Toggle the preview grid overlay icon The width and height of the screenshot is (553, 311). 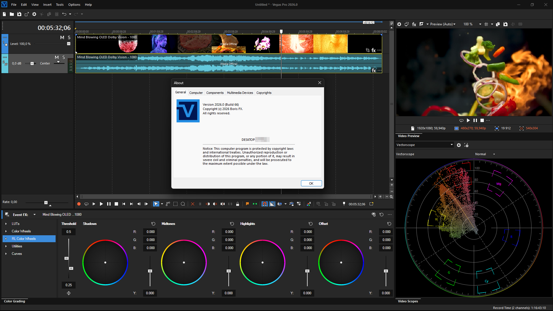point(486,24)
